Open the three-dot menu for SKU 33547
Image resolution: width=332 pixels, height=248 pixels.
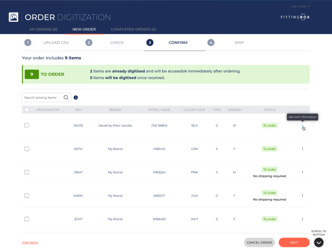302,172
